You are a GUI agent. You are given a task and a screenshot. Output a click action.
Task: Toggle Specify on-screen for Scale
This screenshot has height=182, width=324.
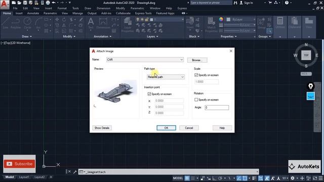(x=196, y=75)
